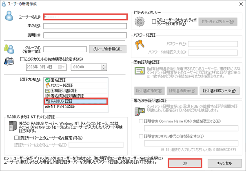Click the 本名 text field
246x171 pixels.
click(83, 26)
